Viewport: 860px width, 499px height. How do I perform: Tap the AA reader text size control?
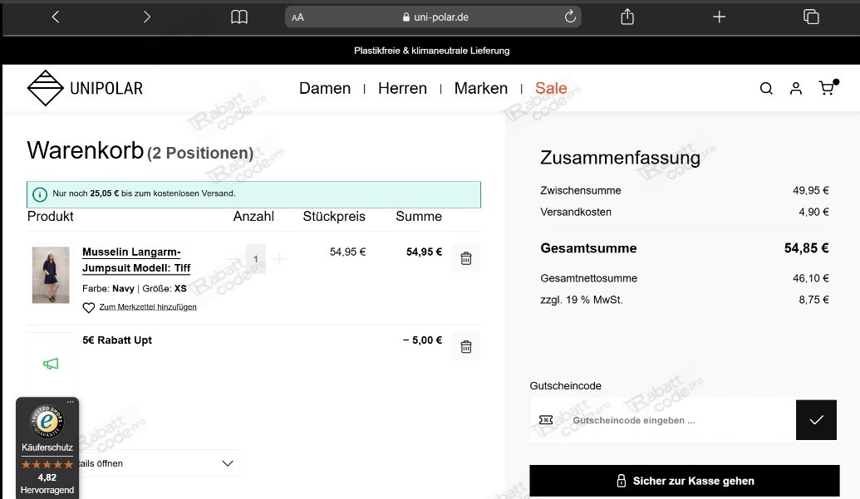(297, 17)
